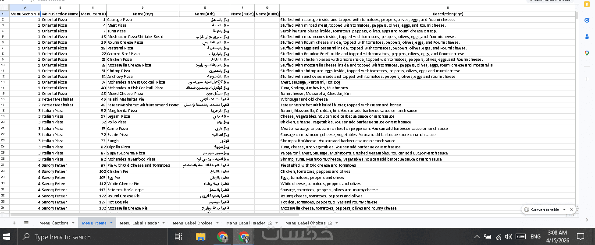Select the Sausage Pizza cell
Viewport: 595px width, 245px height.
(143, 20)
